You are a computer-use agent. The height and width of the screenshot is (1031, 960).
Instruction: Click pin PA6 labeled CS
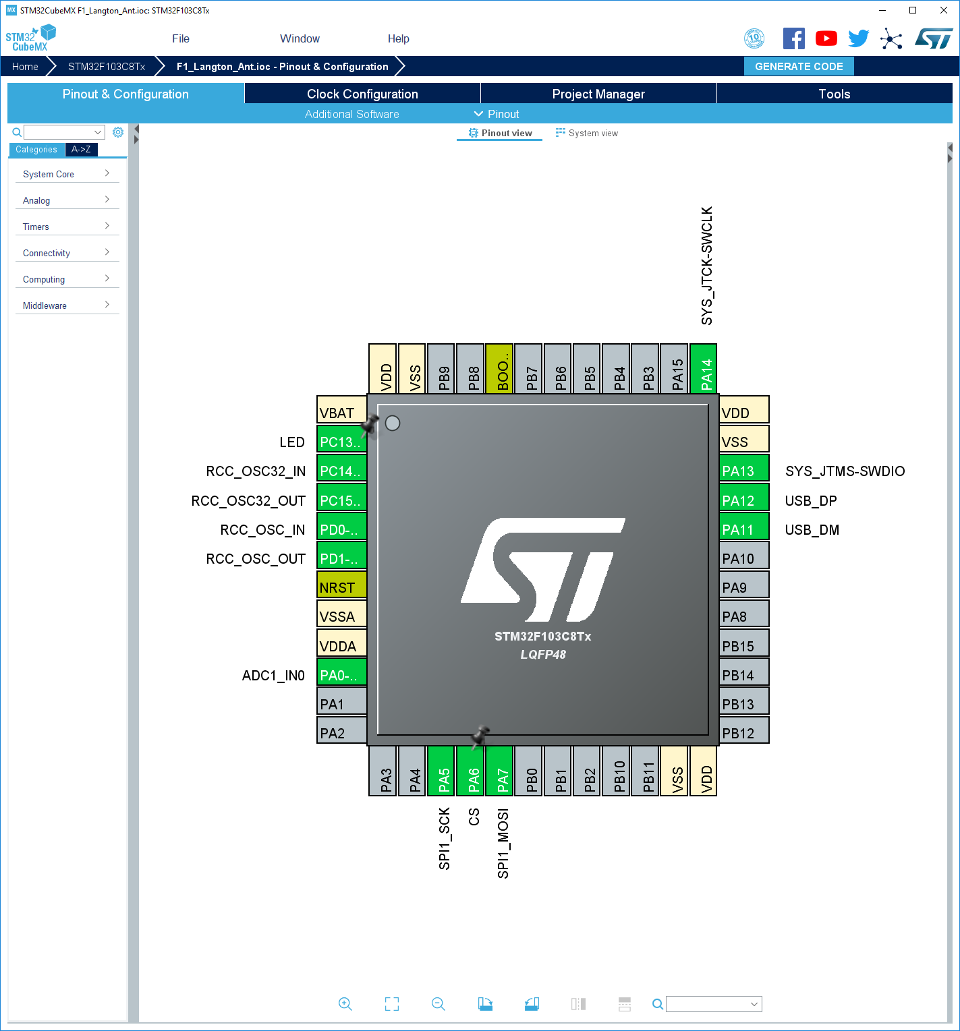470,771
